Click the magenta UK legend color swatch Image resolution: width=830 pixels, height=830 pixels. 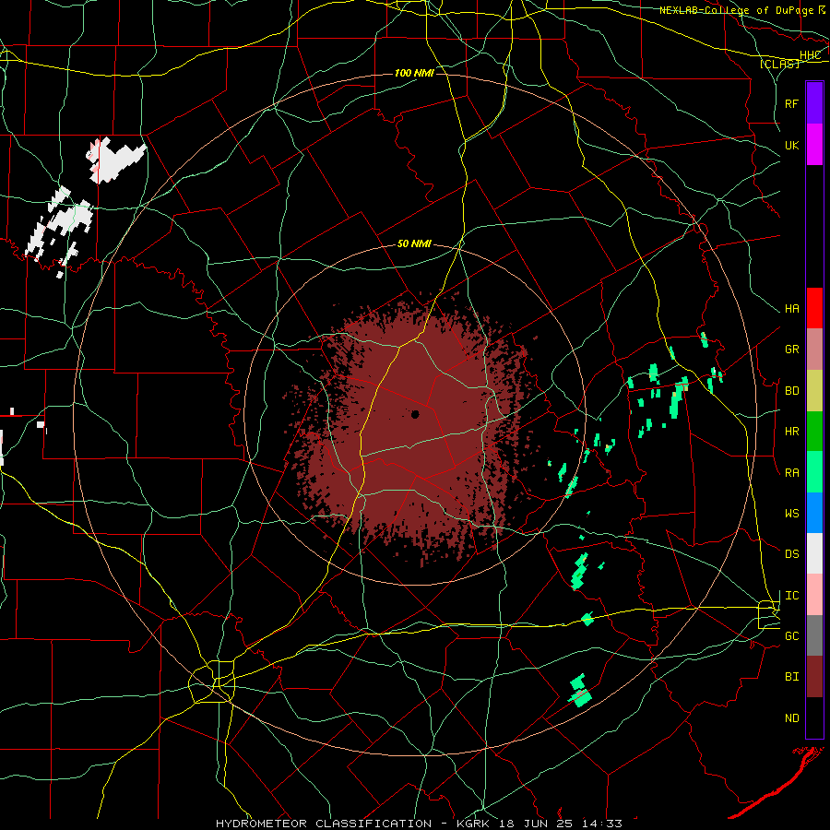[814, 145]
